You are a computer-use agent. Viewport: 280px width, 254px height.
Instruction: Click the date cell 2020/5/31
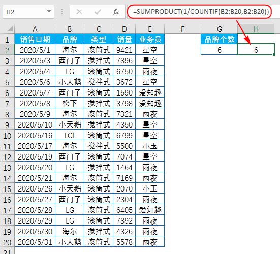[x=35, y=242]
